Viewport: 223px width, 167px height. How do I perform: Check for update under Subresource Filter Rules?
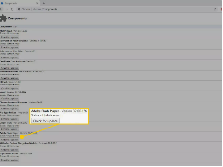(x=9, y=58)
